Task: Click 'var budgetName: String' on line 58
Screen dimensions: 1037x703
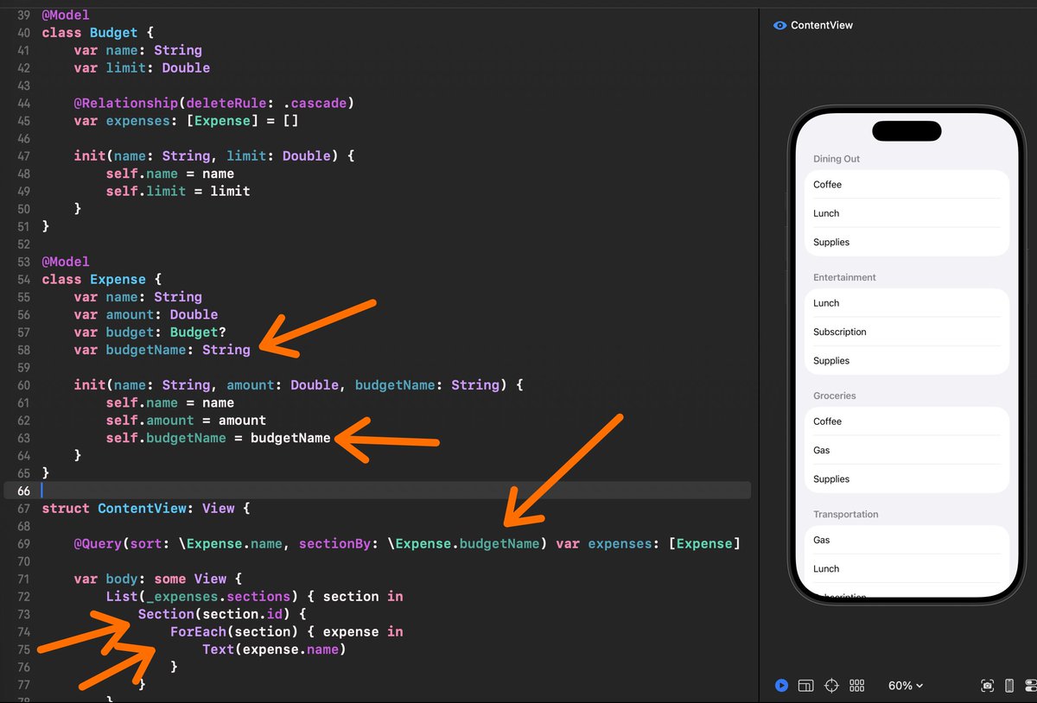Action: pos(162,350)
